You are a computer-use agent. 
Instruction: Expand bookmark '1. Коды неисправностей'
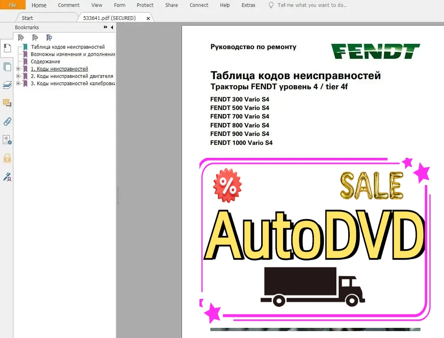coord(18,69)
